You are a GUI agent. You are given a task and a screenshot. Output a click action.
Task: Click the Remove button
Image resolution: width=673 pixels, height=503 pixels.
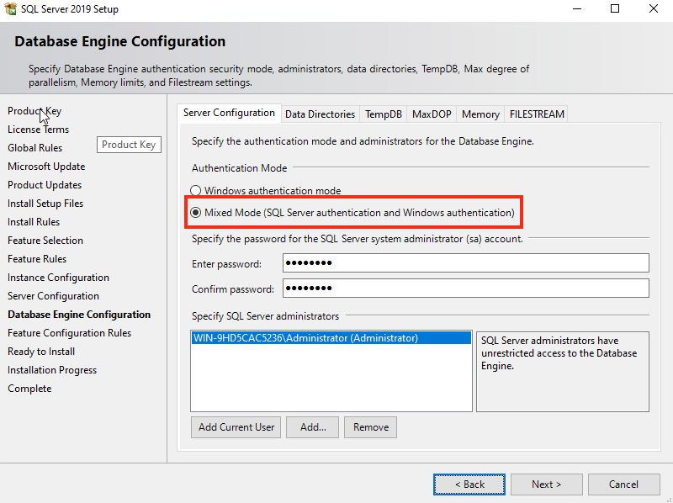370,427
